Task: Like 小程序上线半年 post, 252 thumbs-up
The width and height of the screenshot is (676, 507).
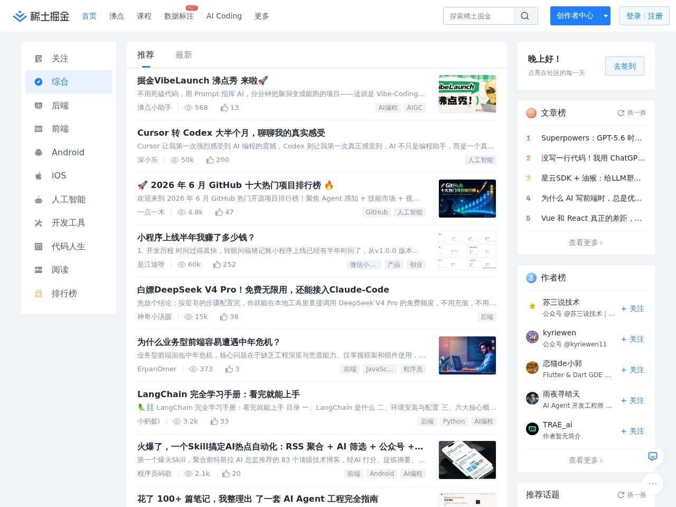Action: click(x=224, y=265)
